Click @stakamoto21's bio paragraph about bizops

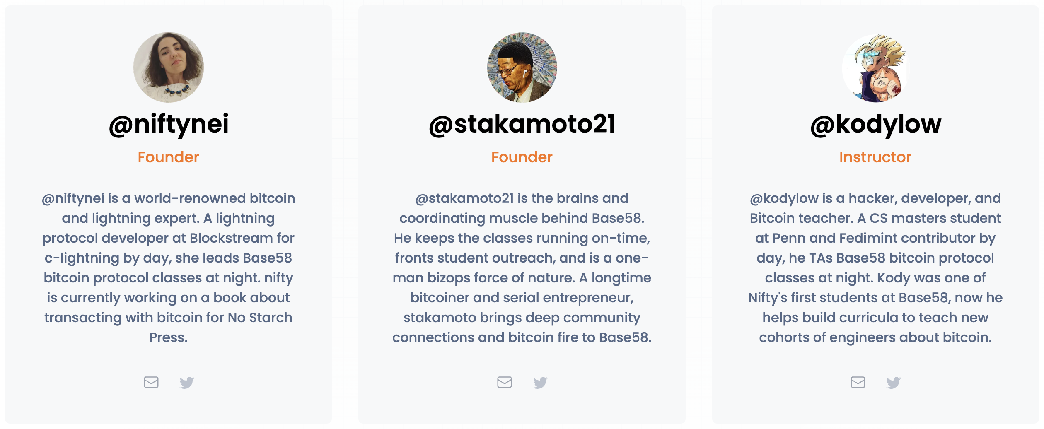522,268
